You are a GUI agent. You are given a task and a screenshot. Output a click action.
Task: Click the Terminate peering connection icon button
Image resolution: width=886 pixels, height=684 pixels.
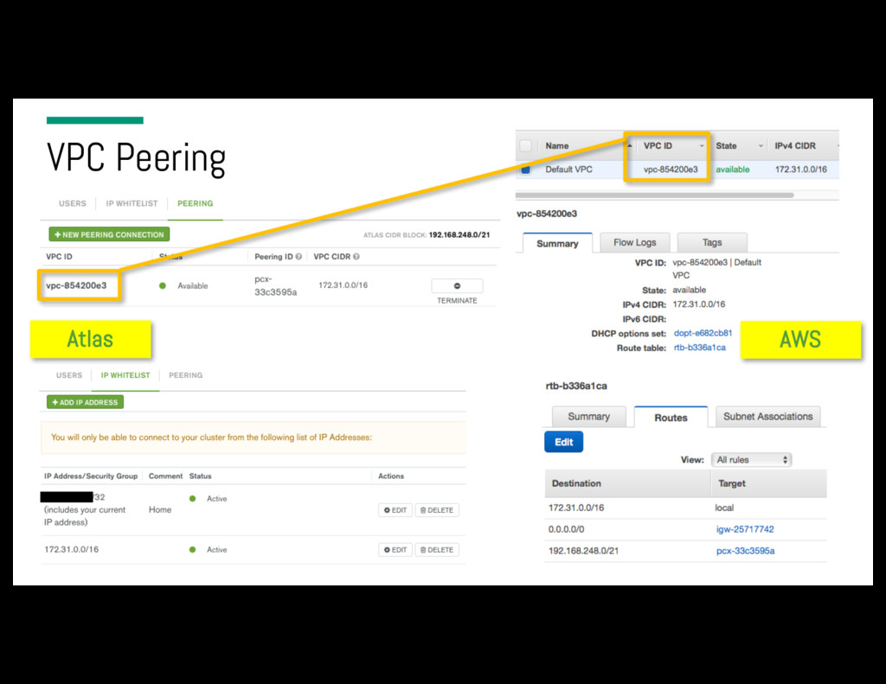click(x=457, y=286)
